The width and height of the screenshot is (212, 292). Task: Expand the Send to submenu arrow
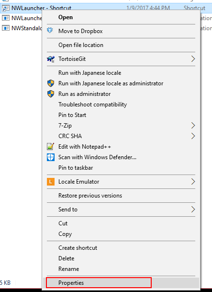pos(193,210)
